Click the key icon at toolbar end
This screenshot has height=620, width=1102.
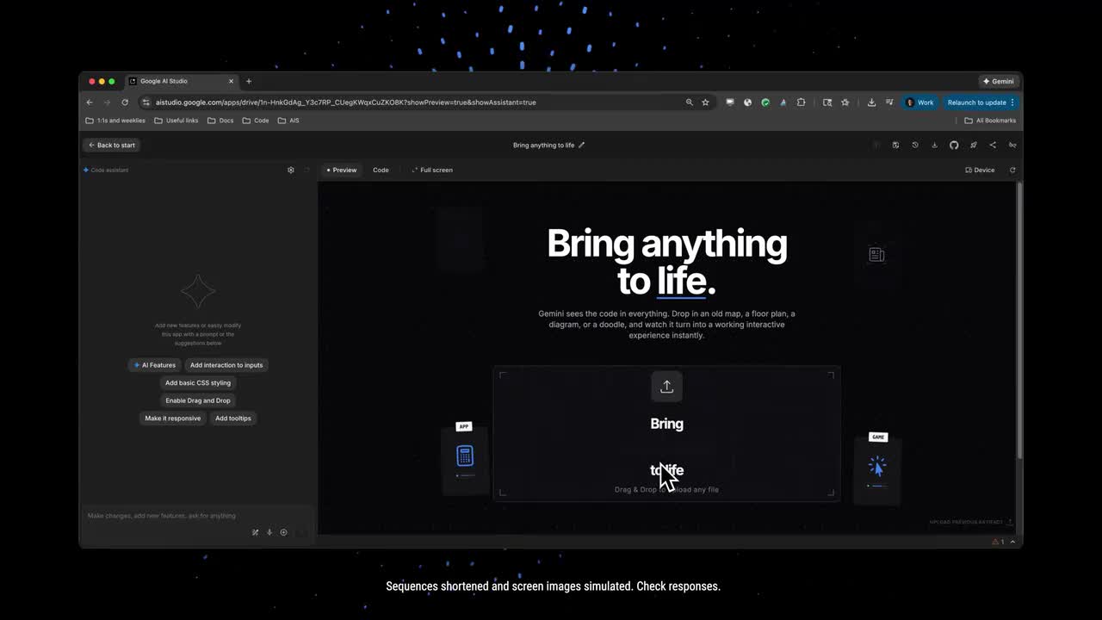(1012, 145)
